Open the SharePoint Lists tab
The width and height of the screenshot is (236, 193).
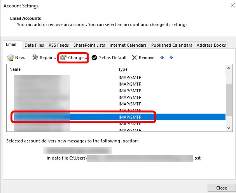(88, 45)
